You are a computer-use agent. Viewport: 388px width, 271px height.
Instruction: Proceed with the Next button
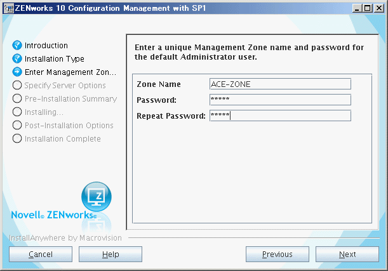click(347, 254)
